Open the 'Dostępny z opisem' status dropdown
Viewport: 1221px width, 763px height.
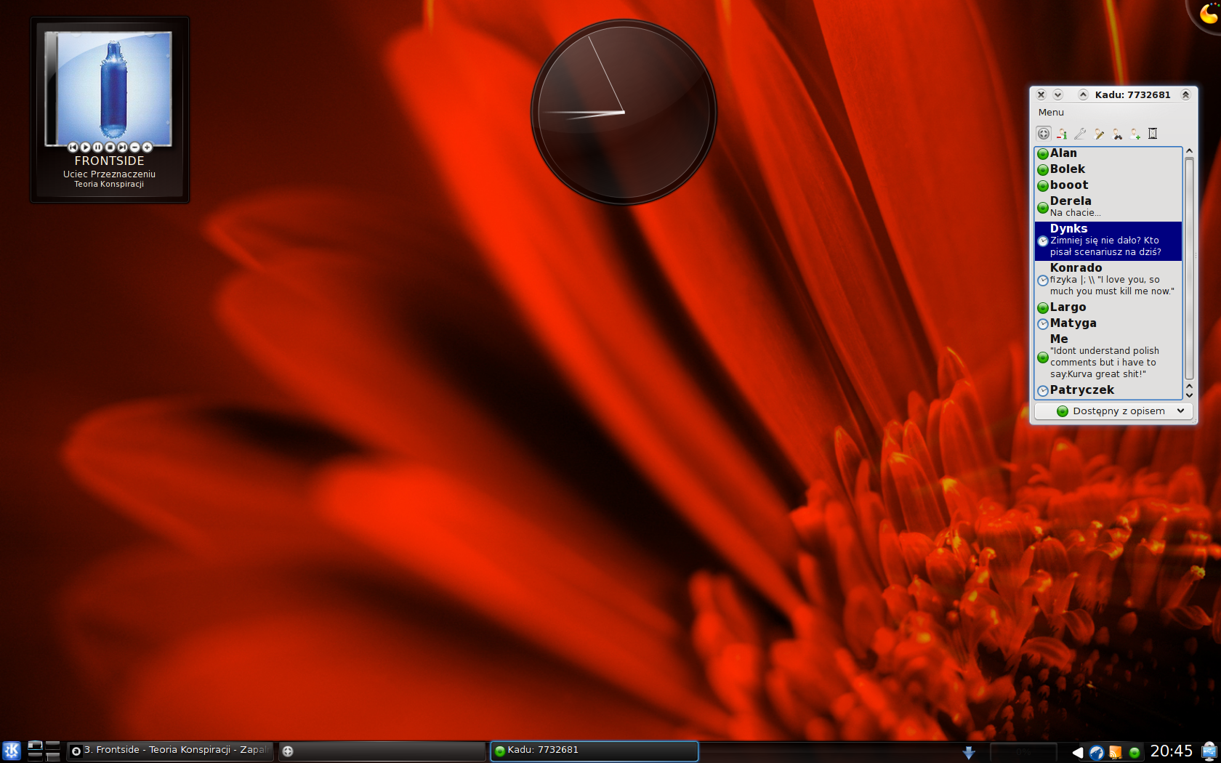(1113, 411)
